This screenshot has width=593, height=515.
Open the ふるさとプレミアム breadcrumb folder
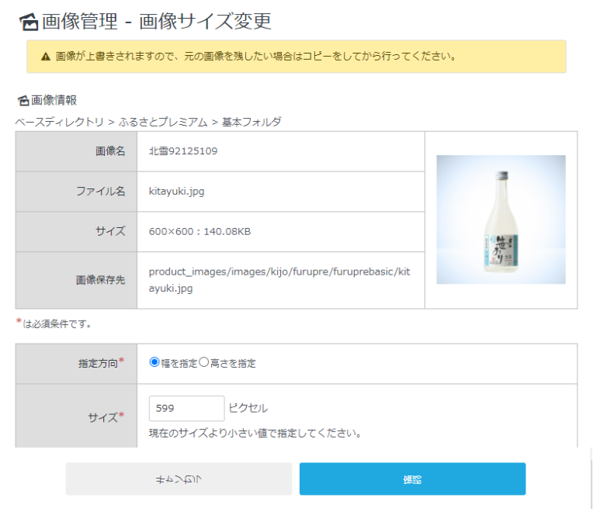click(x=163, y=122)
